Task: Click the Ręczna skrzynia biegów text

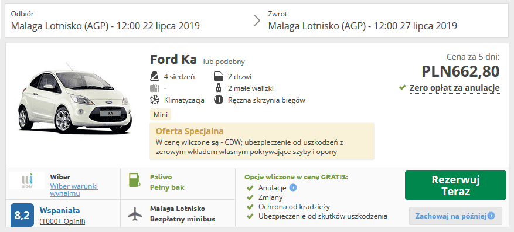Action: pos(267,100)
